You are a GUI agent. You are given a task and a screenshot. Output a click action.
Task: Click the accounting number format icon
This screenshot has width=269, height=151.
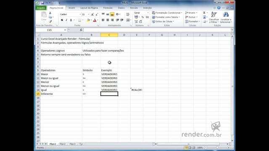(x=136, y=17)
